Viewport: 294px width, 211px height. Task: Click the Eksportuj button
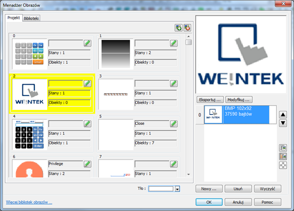210,100
